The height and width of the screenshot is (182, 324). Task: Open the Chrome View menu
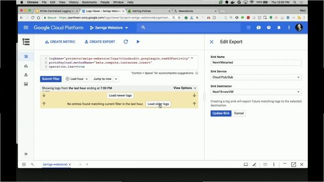[62, 2]
